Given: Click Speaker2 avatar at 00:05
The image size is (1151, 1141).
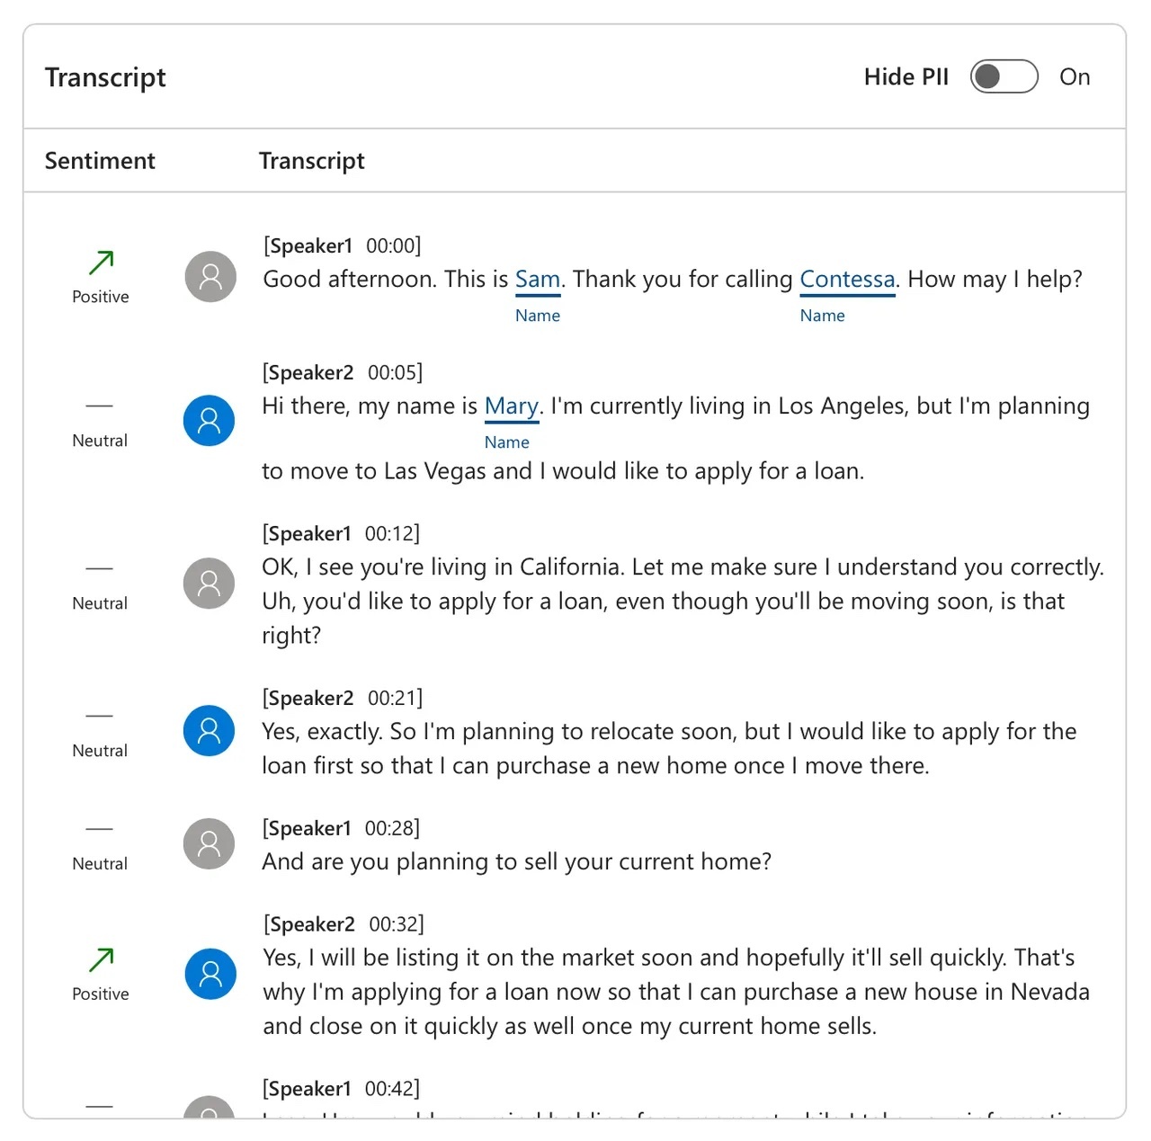Looking at the screenshot, I should pyautogui.click(x=209, y=421).
